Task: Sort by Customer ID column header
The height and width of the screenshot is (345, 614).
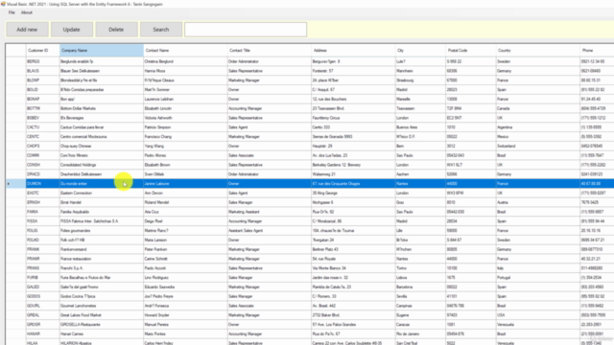Action: (x=42, y=51)
